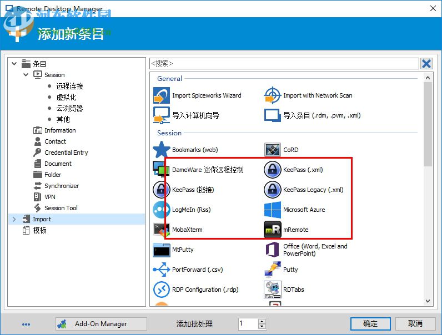The image size is (442, 335).
Task: Collapse the Session tree node
Action: click(26, 75)
